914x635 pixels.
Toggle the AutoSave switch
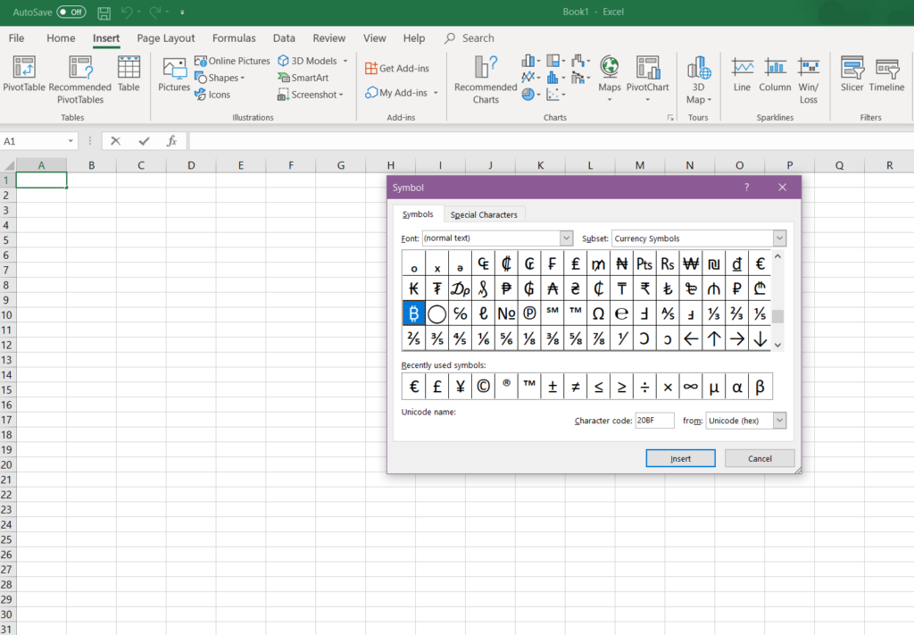coord(71,13)
